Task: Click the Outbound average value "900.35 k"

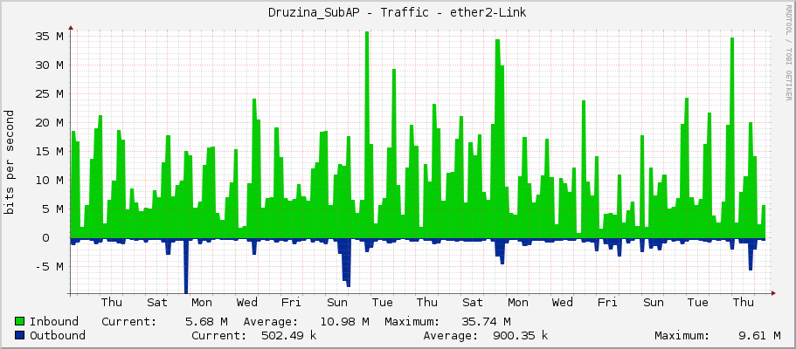Action: pos(521,335)
